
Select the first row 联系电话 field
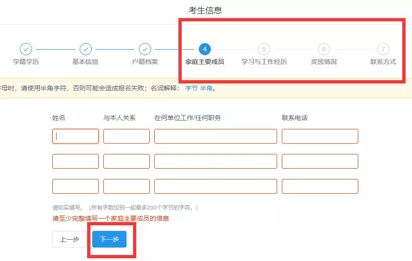(320, 136)
